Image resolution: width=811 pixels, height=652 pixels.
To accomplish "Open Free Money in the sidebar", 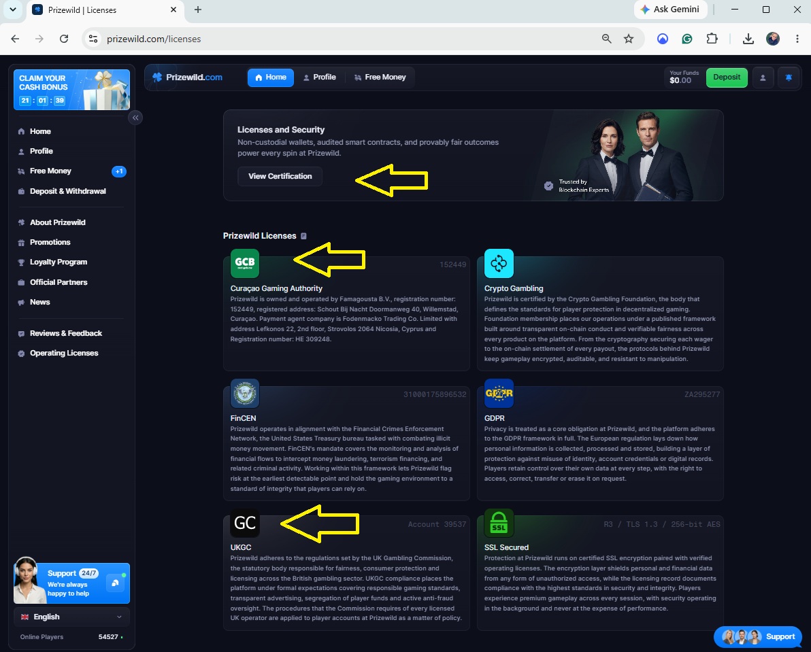I will tap(71, 171).
